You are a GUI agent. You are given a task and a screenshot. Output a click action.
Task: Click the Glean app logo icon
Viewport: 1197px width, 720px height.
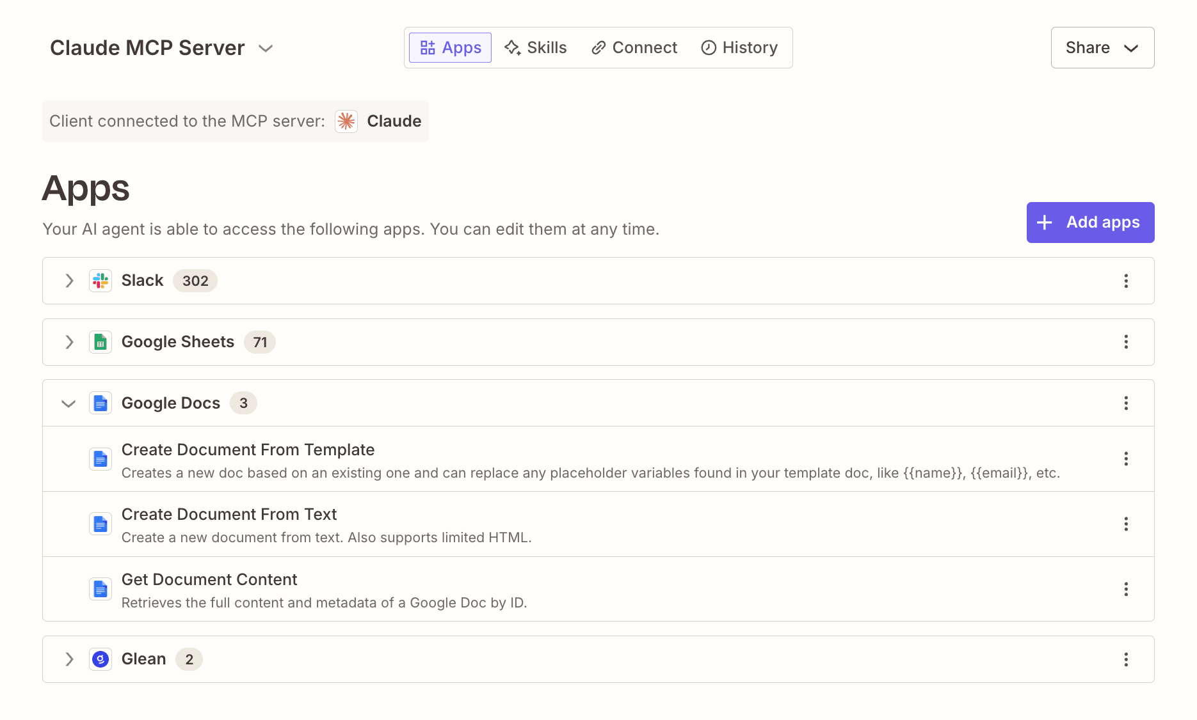click(100, 659)
